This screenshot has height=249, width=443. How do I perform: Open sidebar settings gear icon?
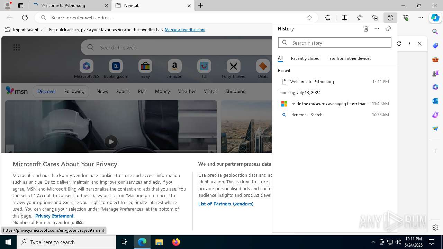(x=435, y=227)
